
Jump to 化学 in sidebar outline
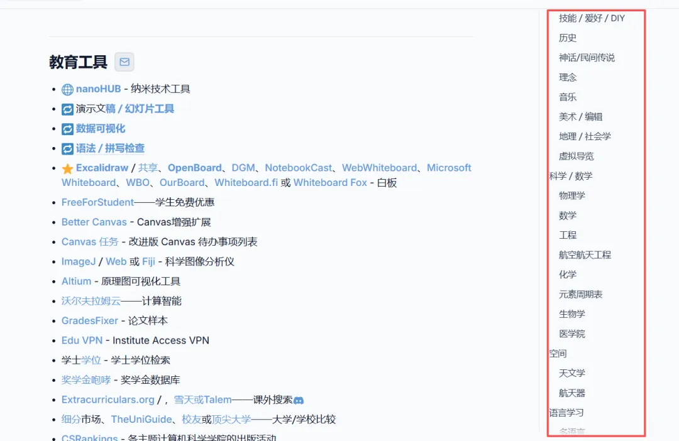point(567,275)
